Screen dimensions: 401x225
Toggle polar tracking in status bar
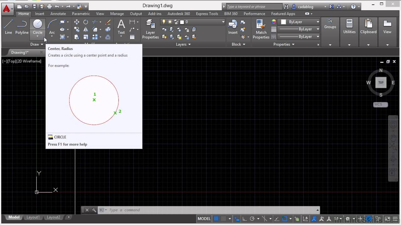tap(252, 219)
